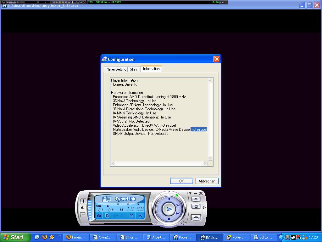Switch to the Skin tab

[133, 69]
